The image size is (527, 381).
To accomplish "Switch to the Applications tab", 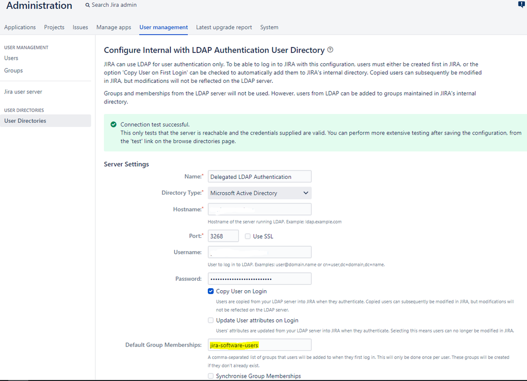I will pyautogui.click(x=20, y=27).
